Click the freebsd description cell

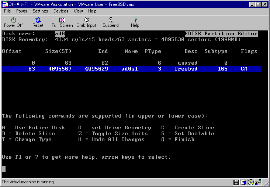186,69
